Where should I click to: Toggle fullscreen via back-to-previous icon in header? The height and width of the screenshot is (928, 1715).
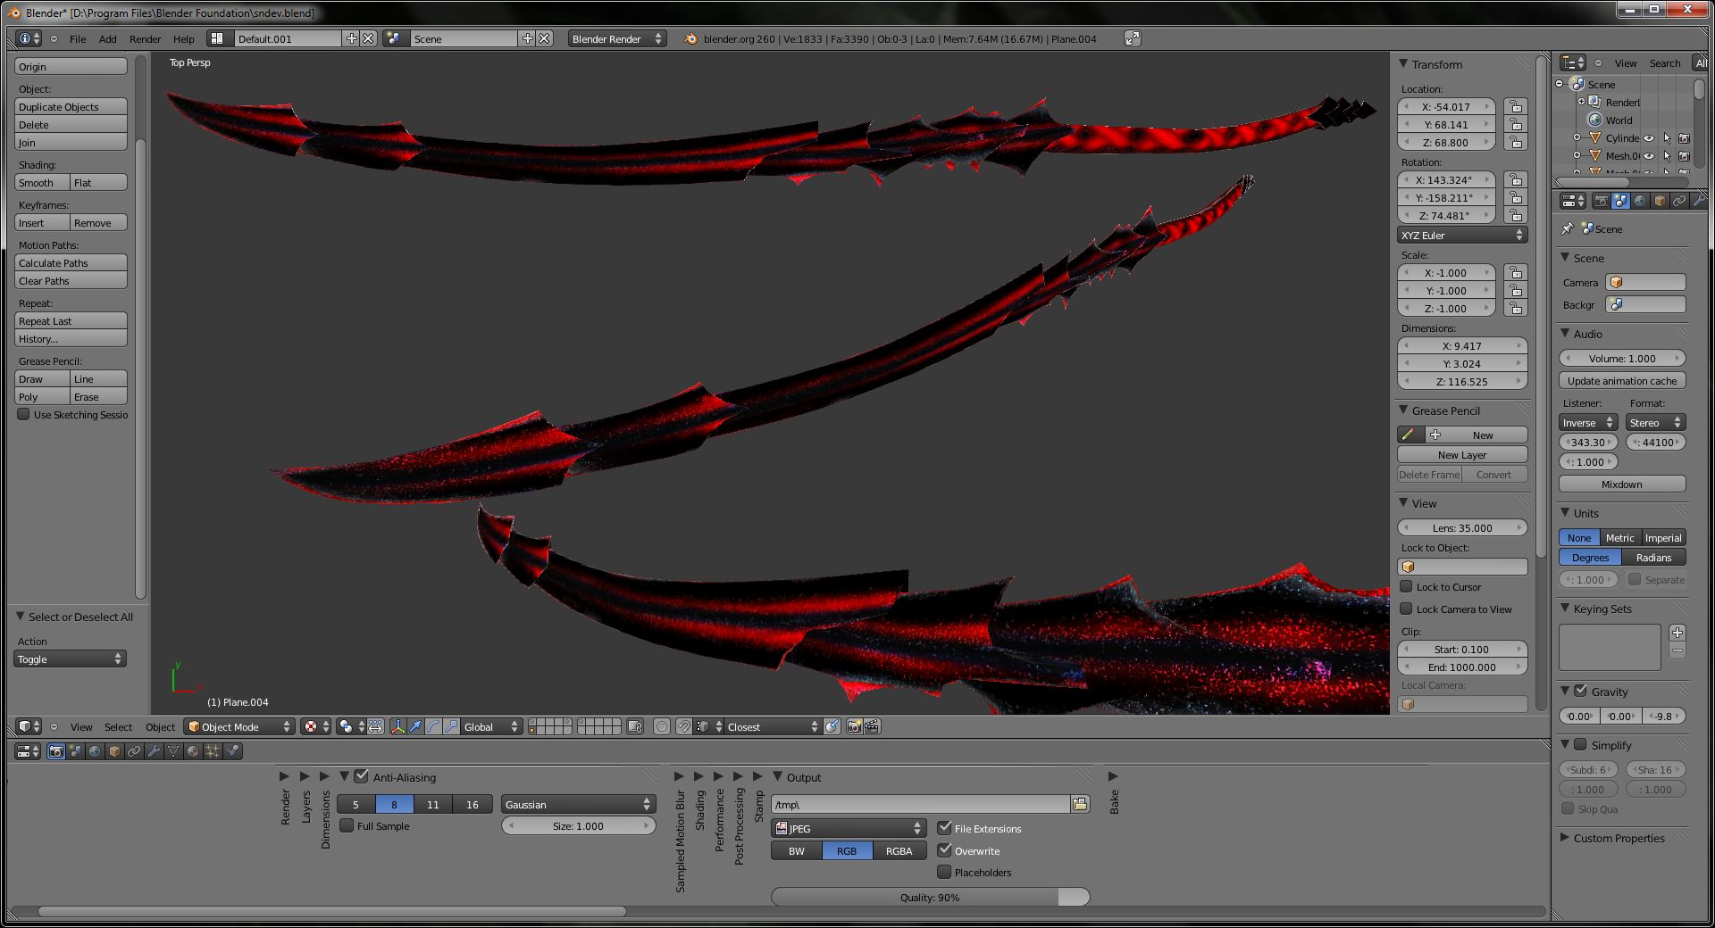[x=1132, y=38]
